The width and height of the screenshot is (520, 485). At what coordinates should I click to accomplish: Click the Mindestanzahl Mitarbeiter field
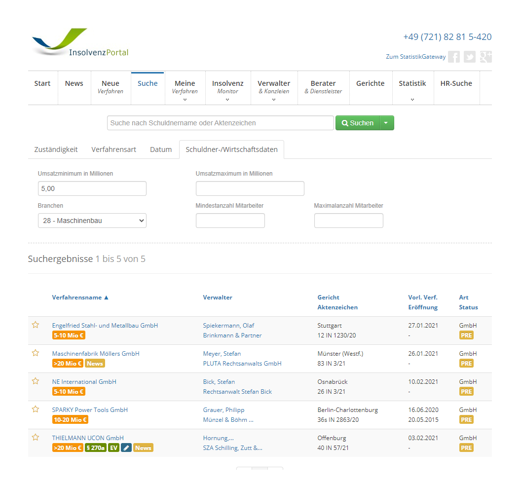pos(230,221)
